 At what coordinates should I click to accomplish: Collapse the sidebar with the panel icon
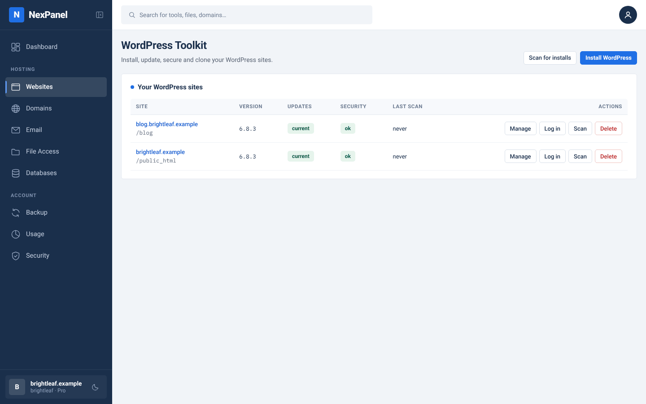pos(100,15)
